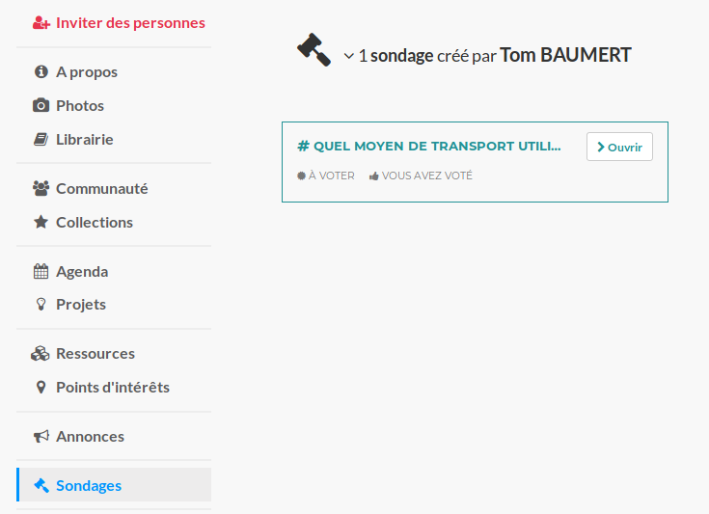Click the Ressources cubes icon
This screenshot has height=514, width=709.
pos(41,353)
